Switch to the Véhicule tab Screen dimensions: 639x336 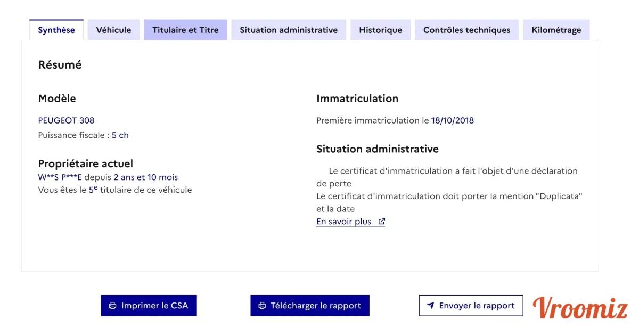(113, 30)
